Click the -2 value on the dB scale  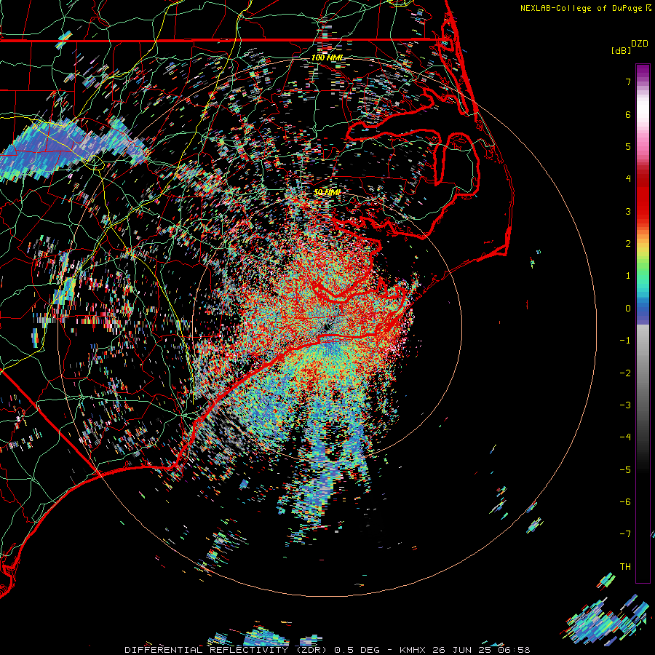[625, 373]
